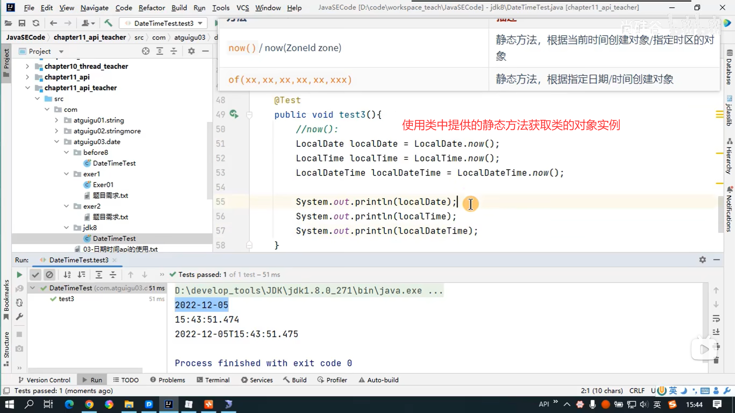The height and width of the screenshot is (413, 735).
Task: Click the Build project hammer icon
Action: [x=108, y=23]
